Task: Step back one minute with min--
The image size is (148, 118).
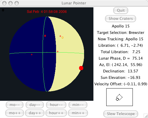Action: [78, 105]
